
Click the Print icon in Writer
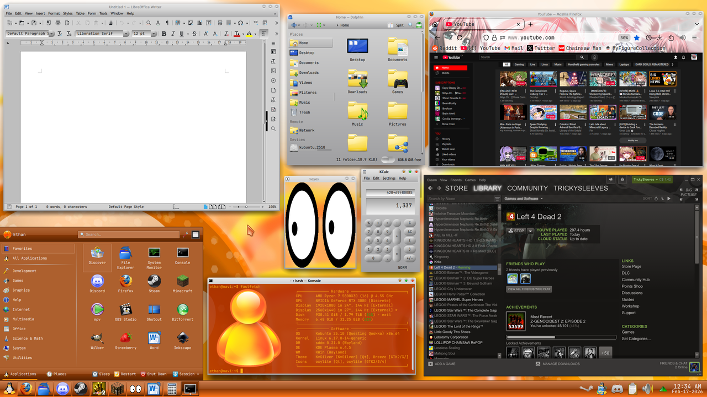tap(58, 23)
